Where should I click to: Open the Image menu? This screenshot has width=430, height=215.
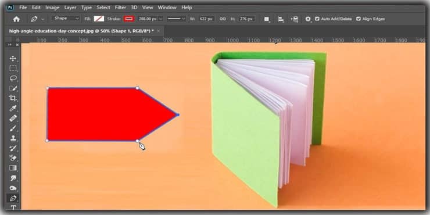(52, 8)
